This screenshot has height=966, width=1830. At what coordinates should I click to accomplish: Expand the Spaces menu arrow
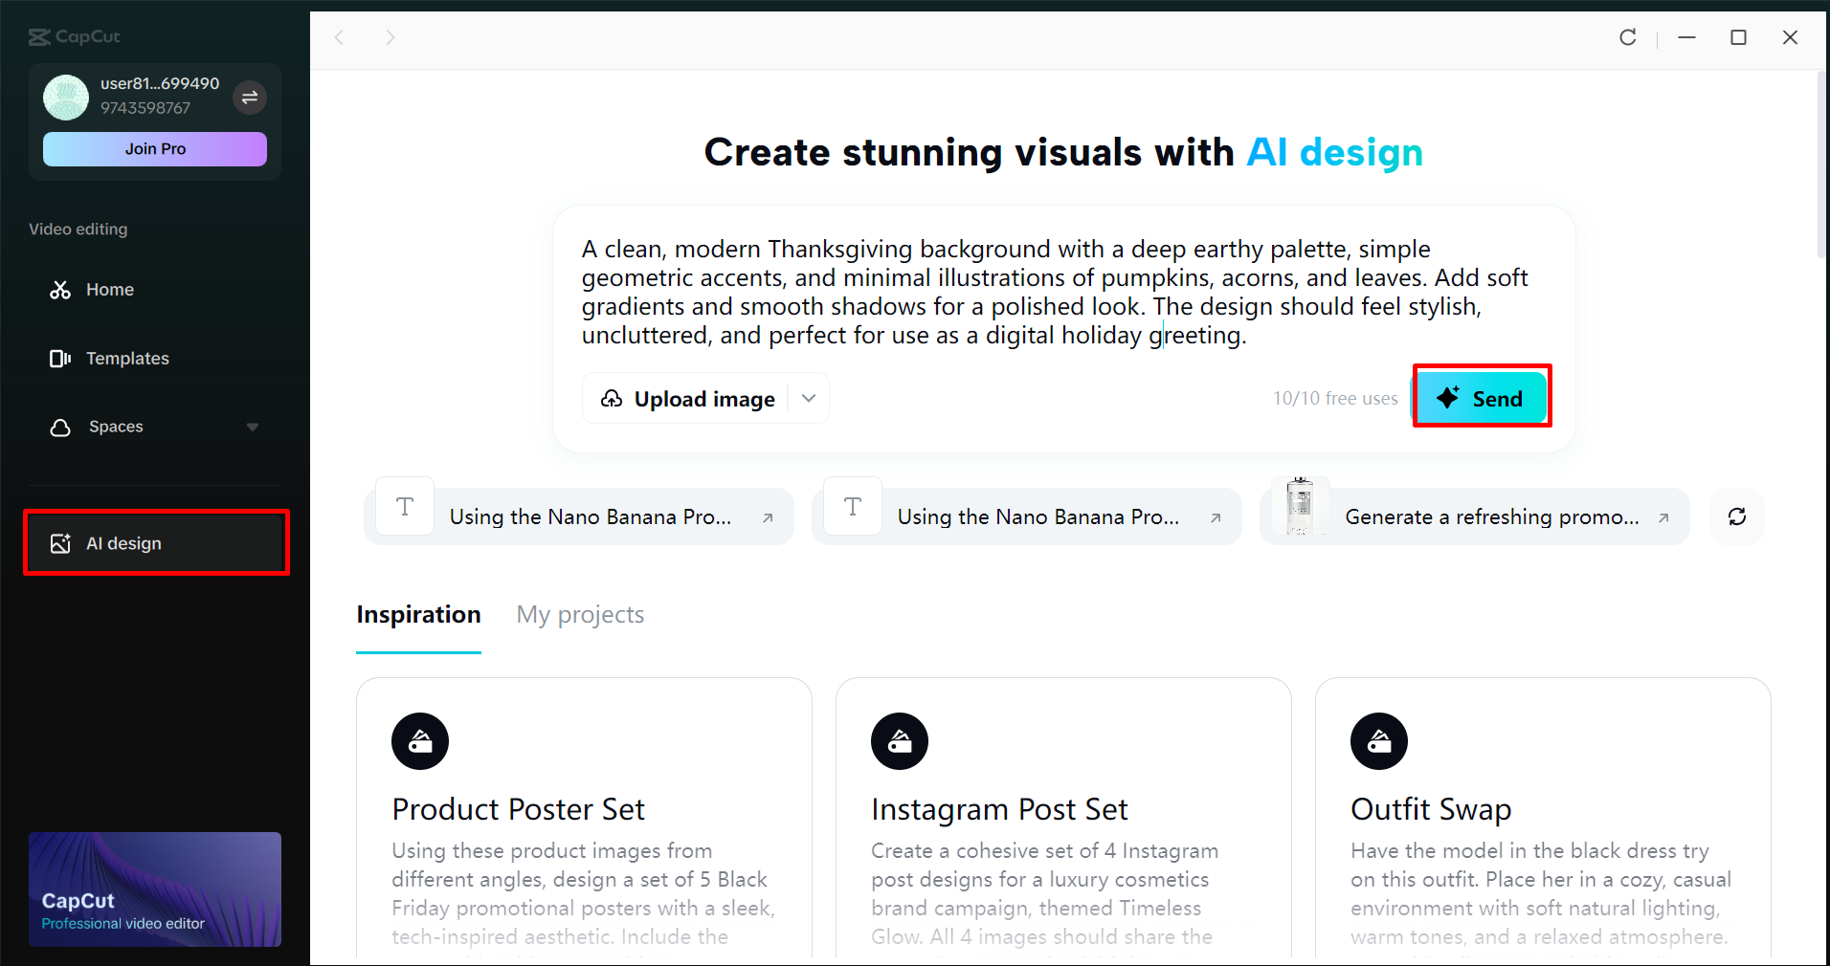point(253,427)
